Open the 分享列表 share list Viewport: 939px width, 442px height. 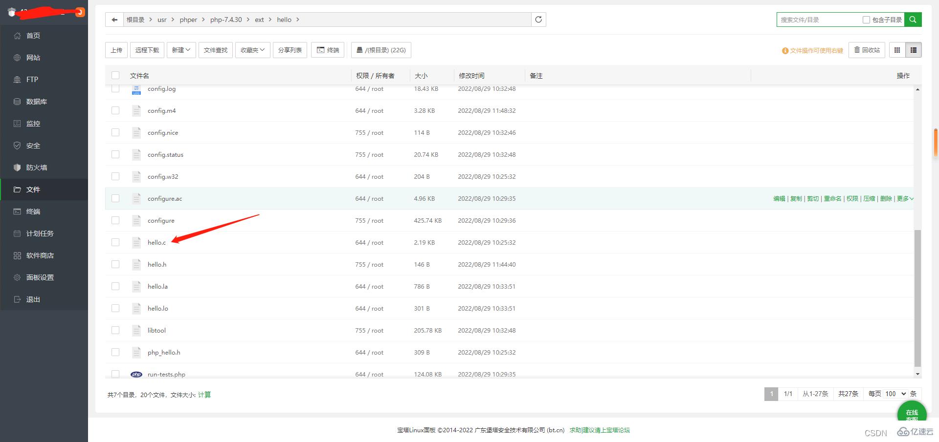coord(290,50)
